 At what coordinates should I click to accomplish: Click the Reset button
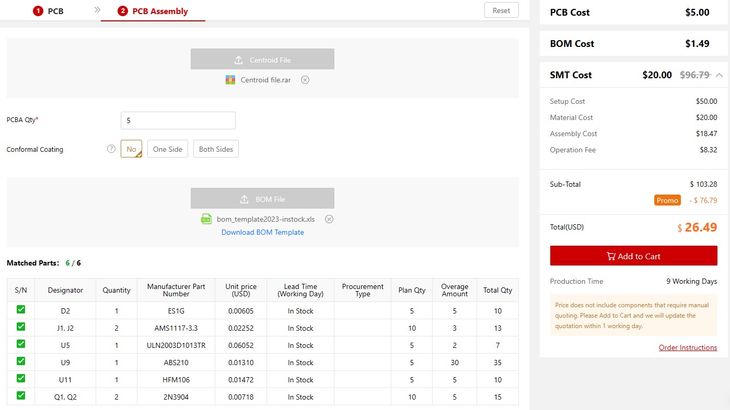[x=501, y=10]
